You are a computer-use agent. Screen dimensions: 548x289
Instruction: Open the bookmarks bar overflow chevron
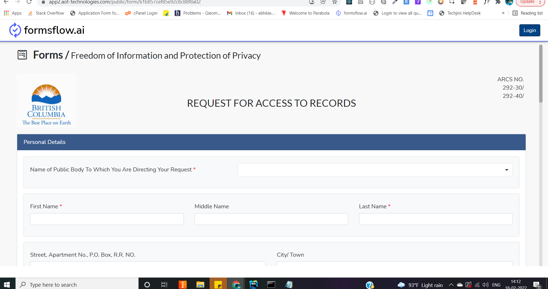coord(503,13)
